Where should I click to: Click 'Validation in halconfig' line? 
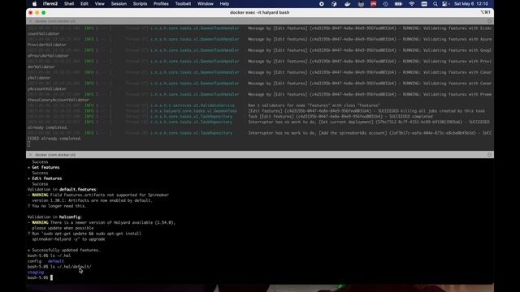54,217
